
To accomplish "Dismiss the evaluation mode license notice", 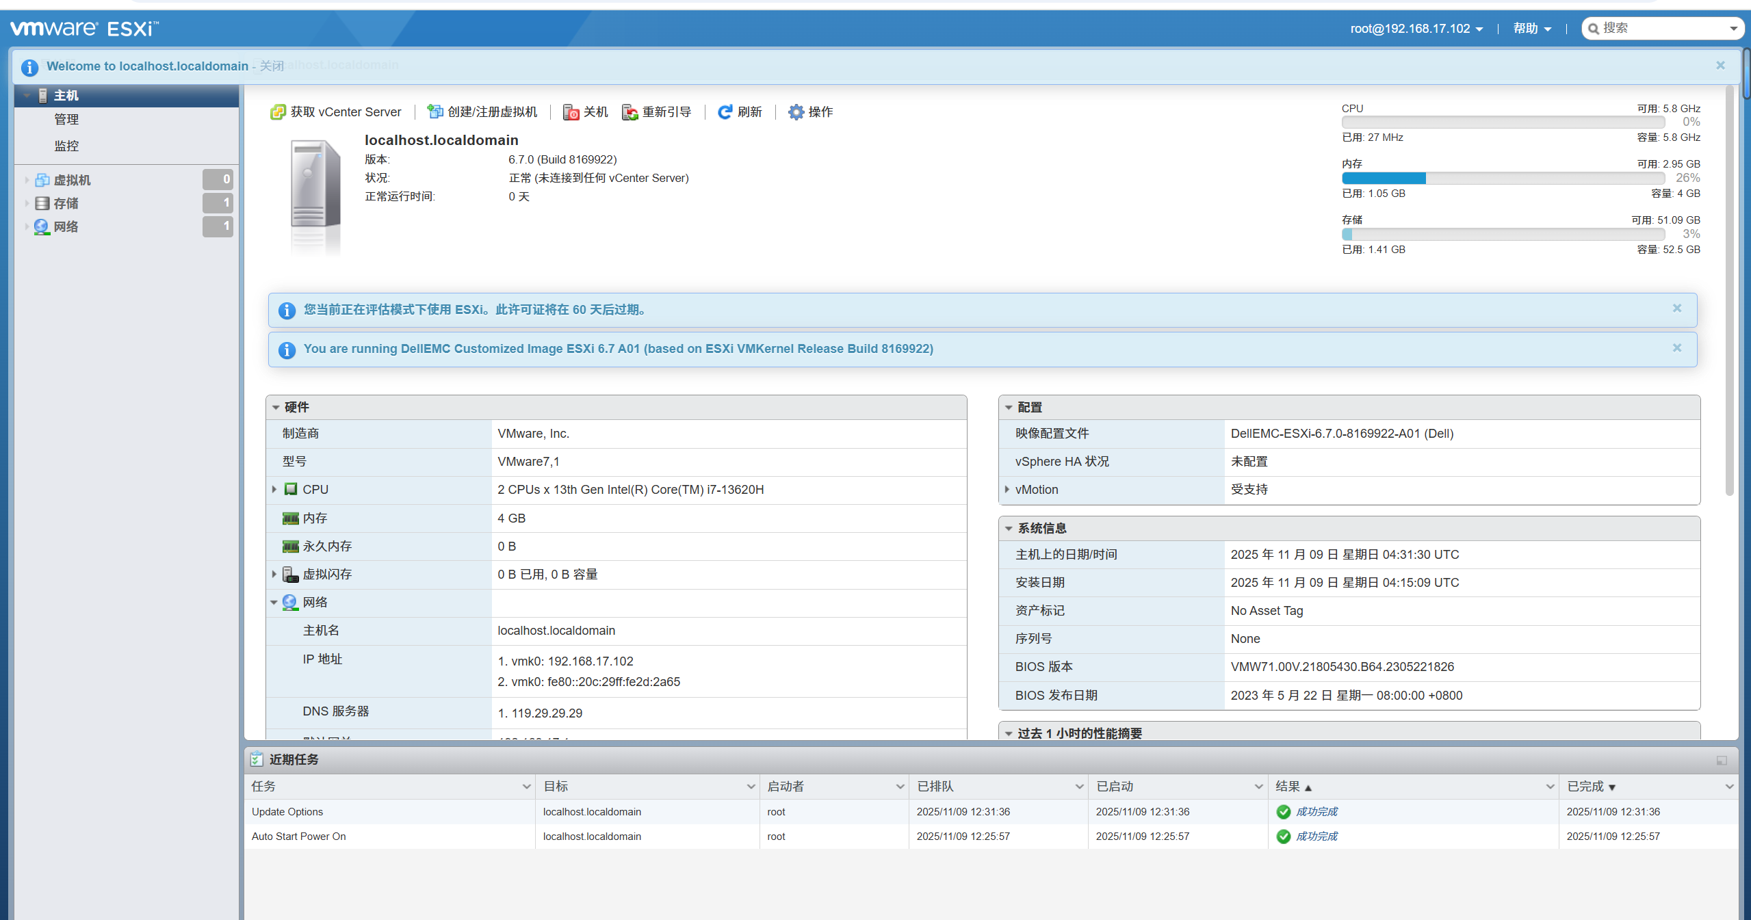I will (x=1677, y=308).
